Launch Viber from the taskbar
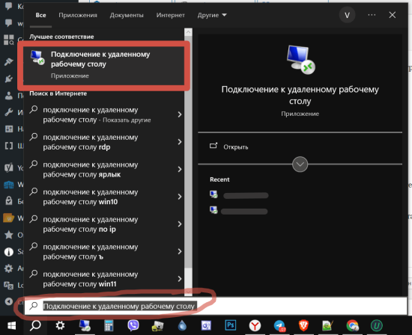Viewport: 412px width, 335px height. point(133,325)
